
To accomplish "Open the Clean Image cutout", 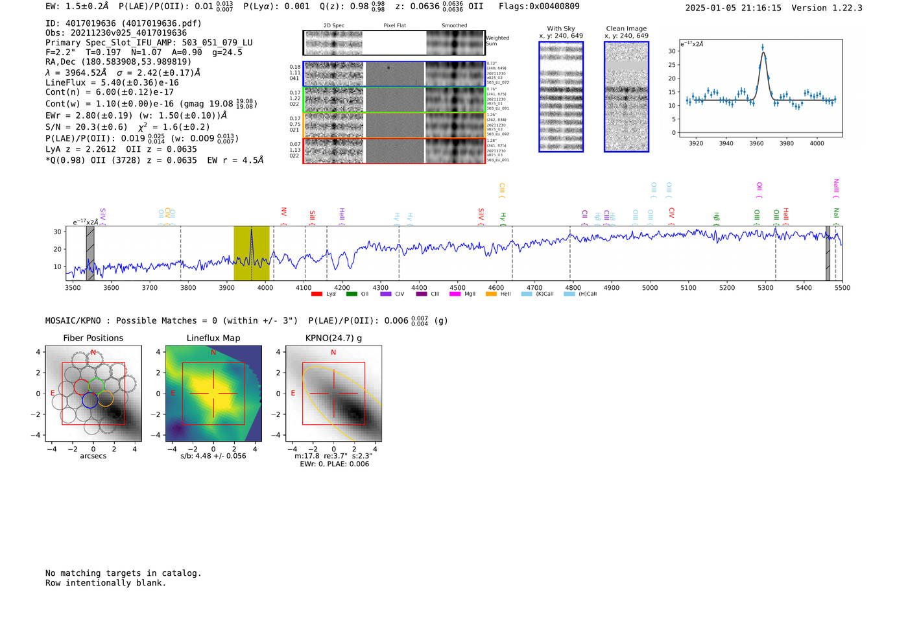I will [x=627, y=97].
